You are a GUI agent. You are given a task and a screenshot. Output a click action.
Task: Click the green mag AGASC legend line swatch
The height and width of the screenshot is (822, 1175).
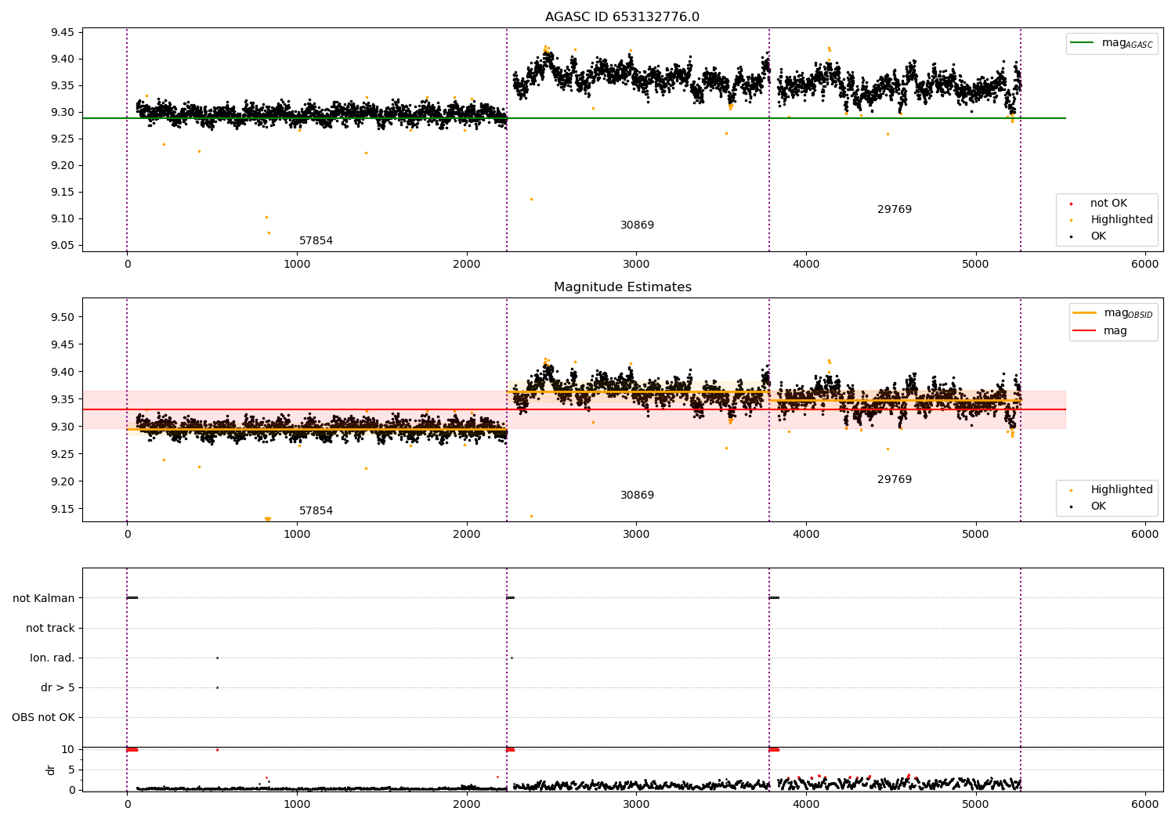pos(1083,43)
